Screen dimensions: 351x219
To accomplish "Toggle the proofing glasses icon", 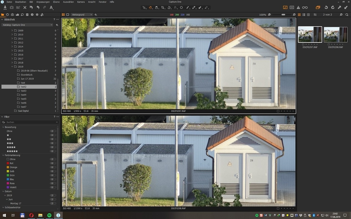I will point(305,7).
